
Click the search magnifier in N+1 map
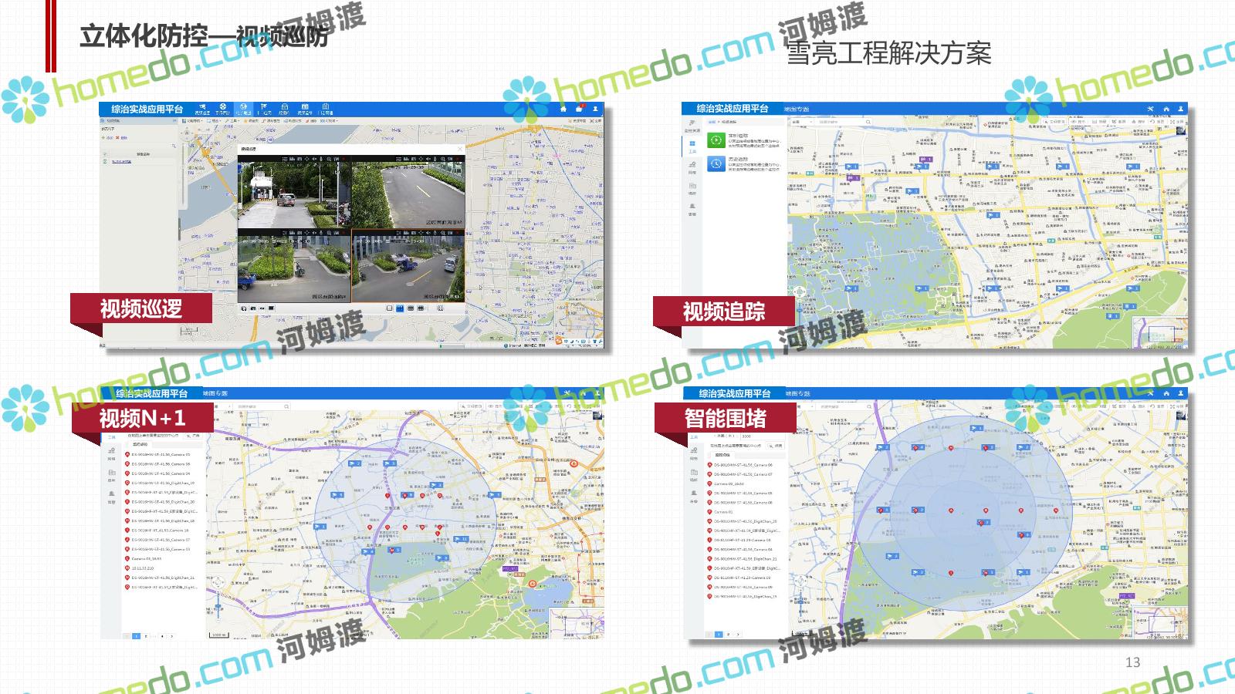287,406
